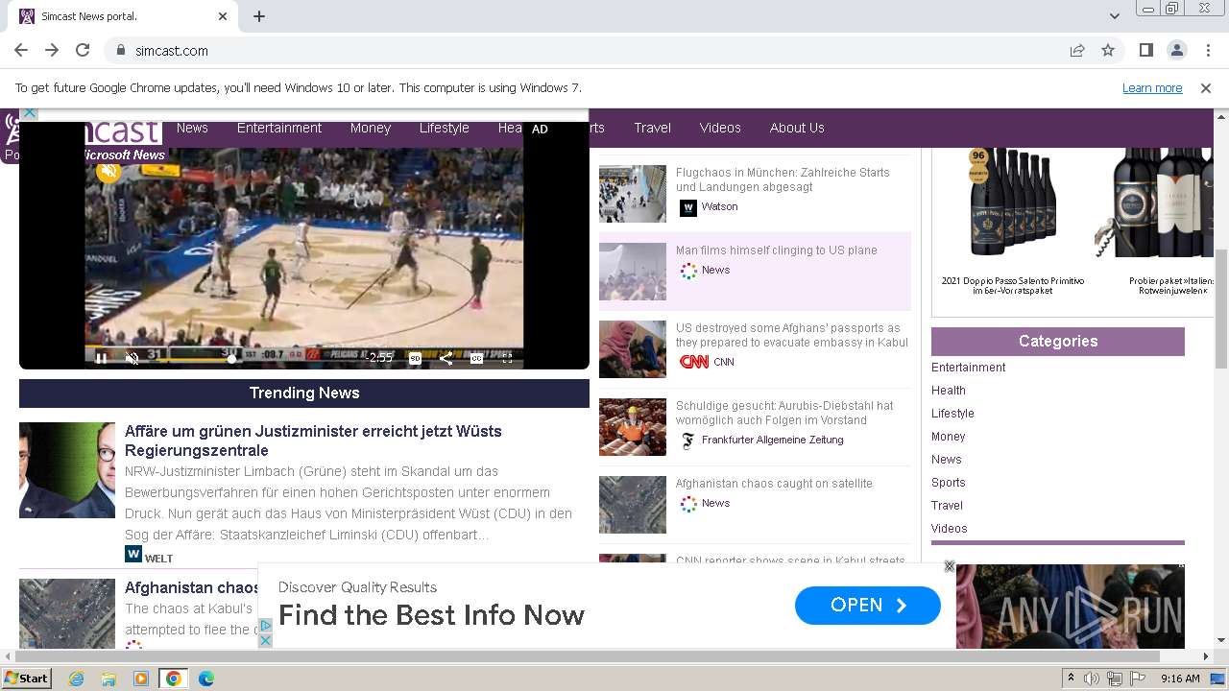Select Health in Categories list
The height and width of the screenshot is (691, 1229).
[x=949, y=391]
